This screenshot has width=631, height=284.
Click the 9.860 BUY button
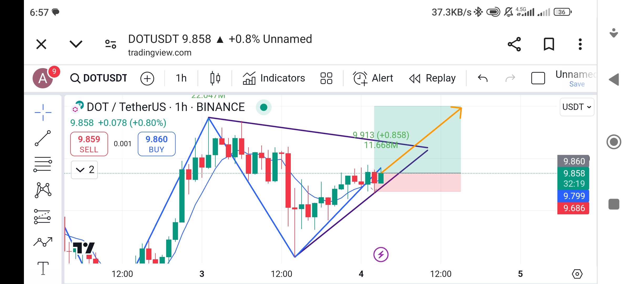click(156, 144)
